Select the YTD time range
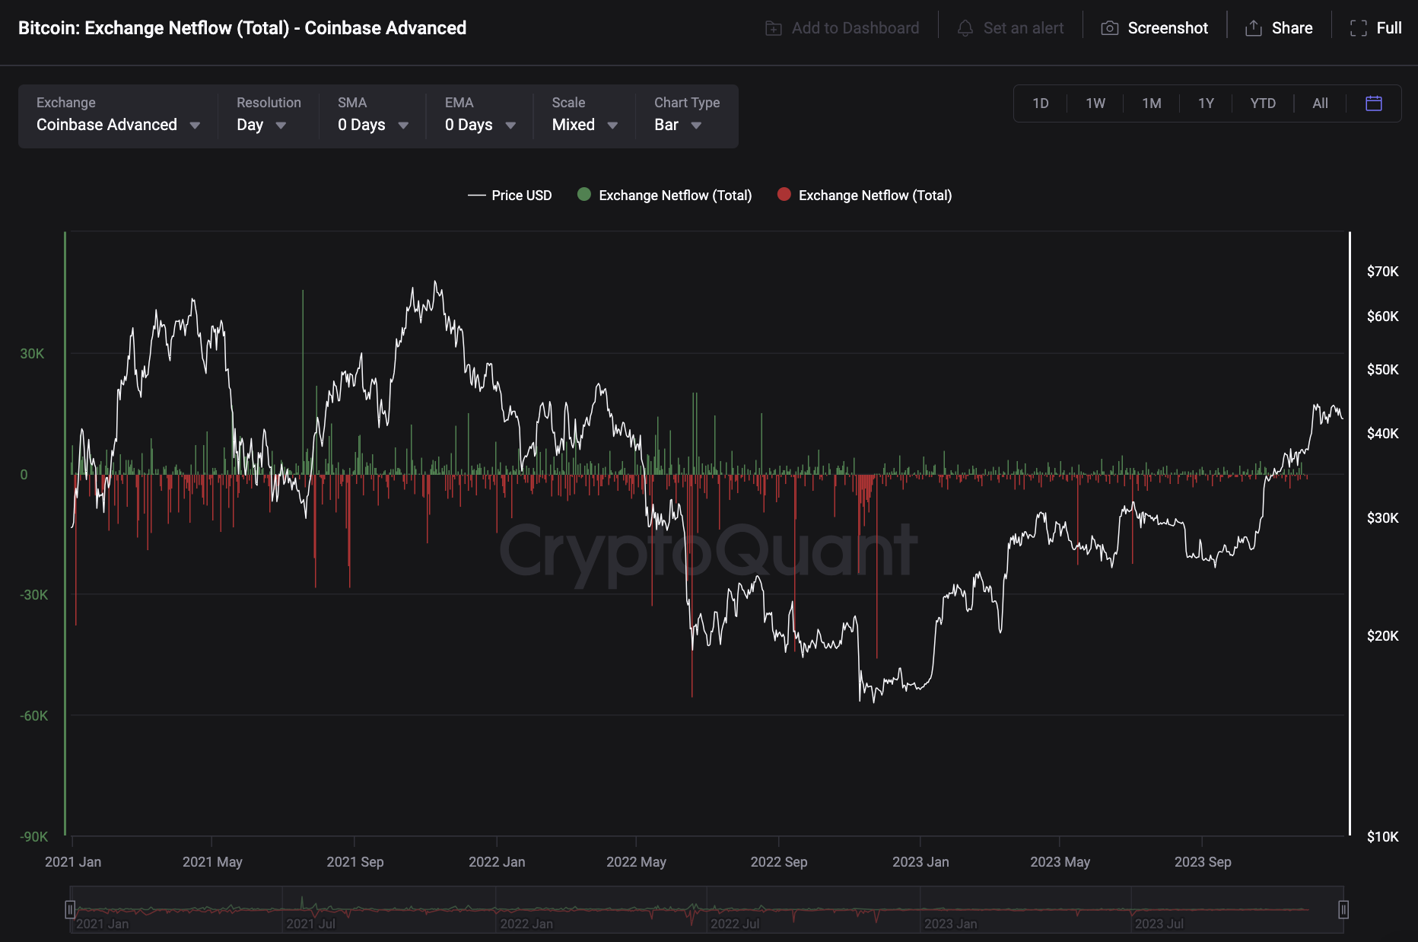The width and height of the screenshot is (1418, 942). point(1263,103)
